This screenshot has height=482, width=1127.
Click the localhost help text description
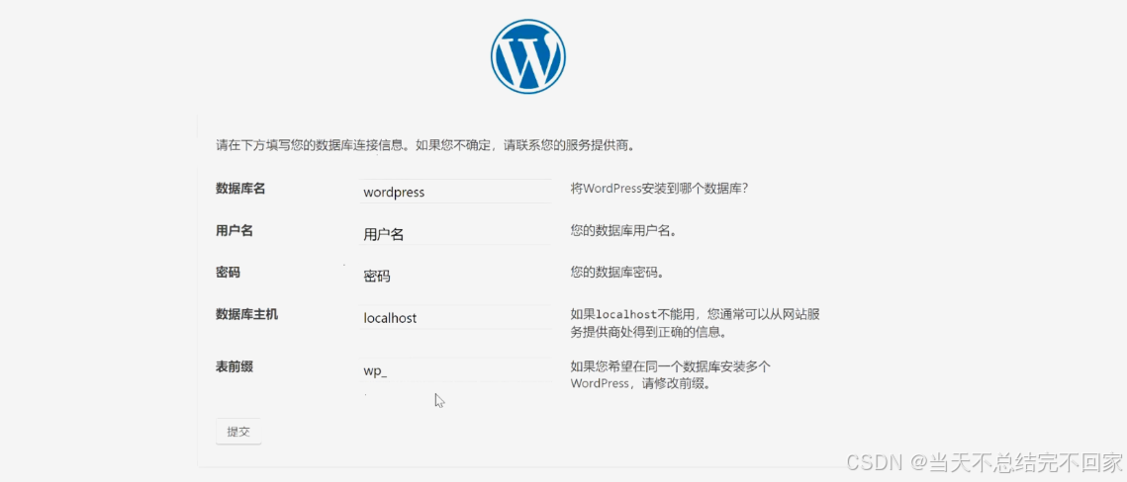(x=697, y=324)
